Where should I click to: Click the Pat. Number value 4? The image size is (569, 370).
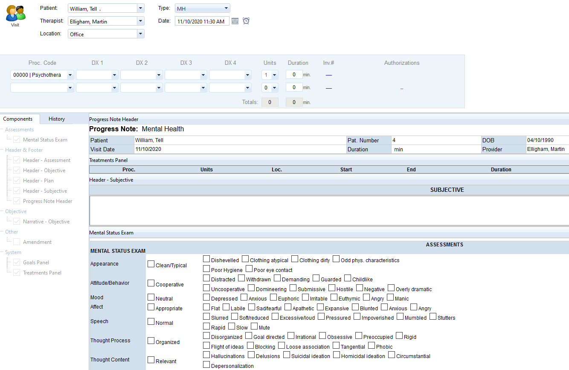tap(394, 140)
